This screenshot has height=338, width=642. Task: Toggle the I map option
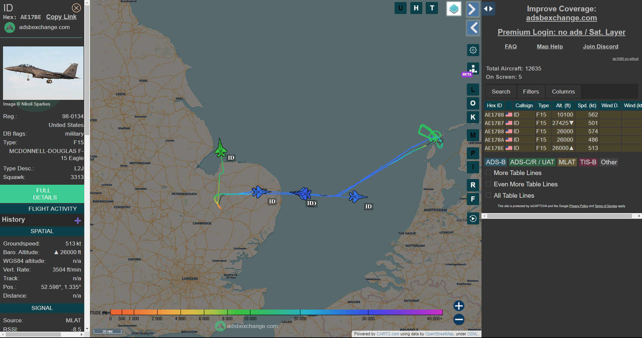[473, 167]
